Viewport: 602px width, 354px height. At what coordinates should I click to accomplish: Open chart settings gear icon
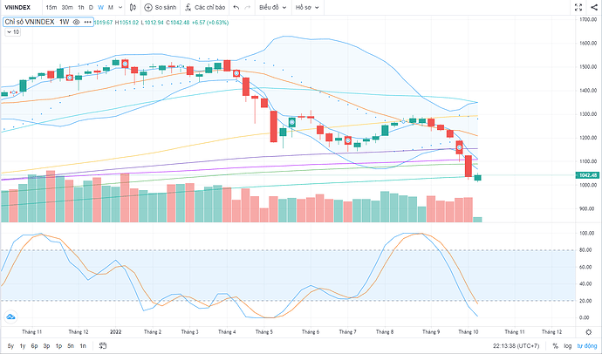click(589, 331)
